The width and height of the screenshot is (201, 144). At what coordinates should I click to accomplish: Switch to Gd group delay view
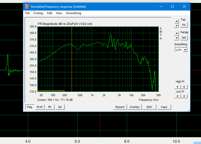60,107
